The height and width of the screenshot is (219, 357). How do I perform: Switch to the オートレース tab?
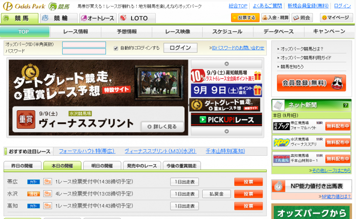(x=98, y=18)
